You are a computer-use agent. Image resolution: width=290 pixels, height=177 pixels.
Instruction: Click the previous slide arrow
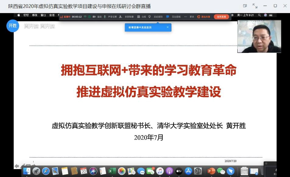pyautogui.click(x=17, y=166)
